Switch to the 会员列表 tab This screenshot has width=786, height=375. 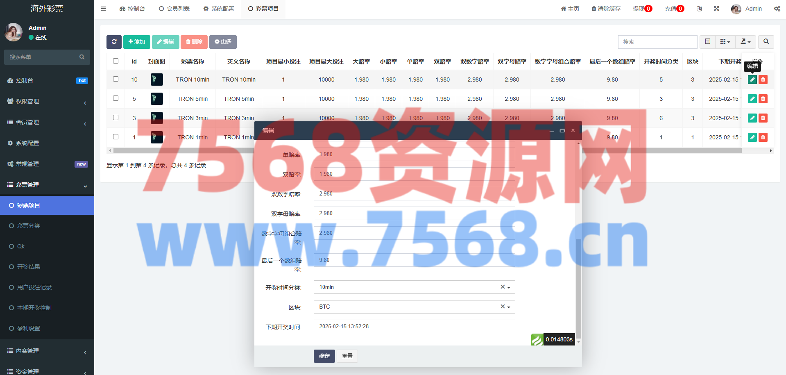(x=174, y=9)
